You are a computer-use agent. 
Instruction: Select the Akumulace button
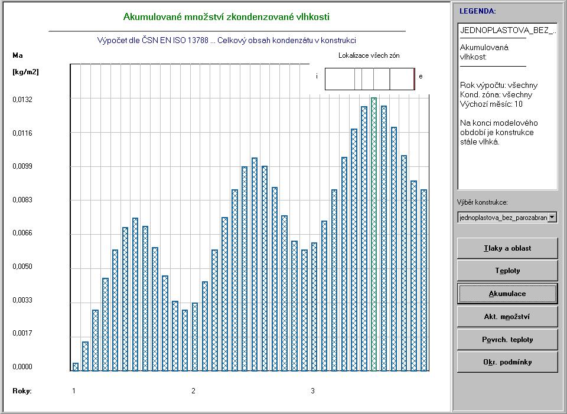pyautogui.click(x=507, y=294)
